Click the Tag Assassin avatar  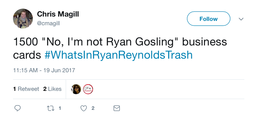coord(88,89)
